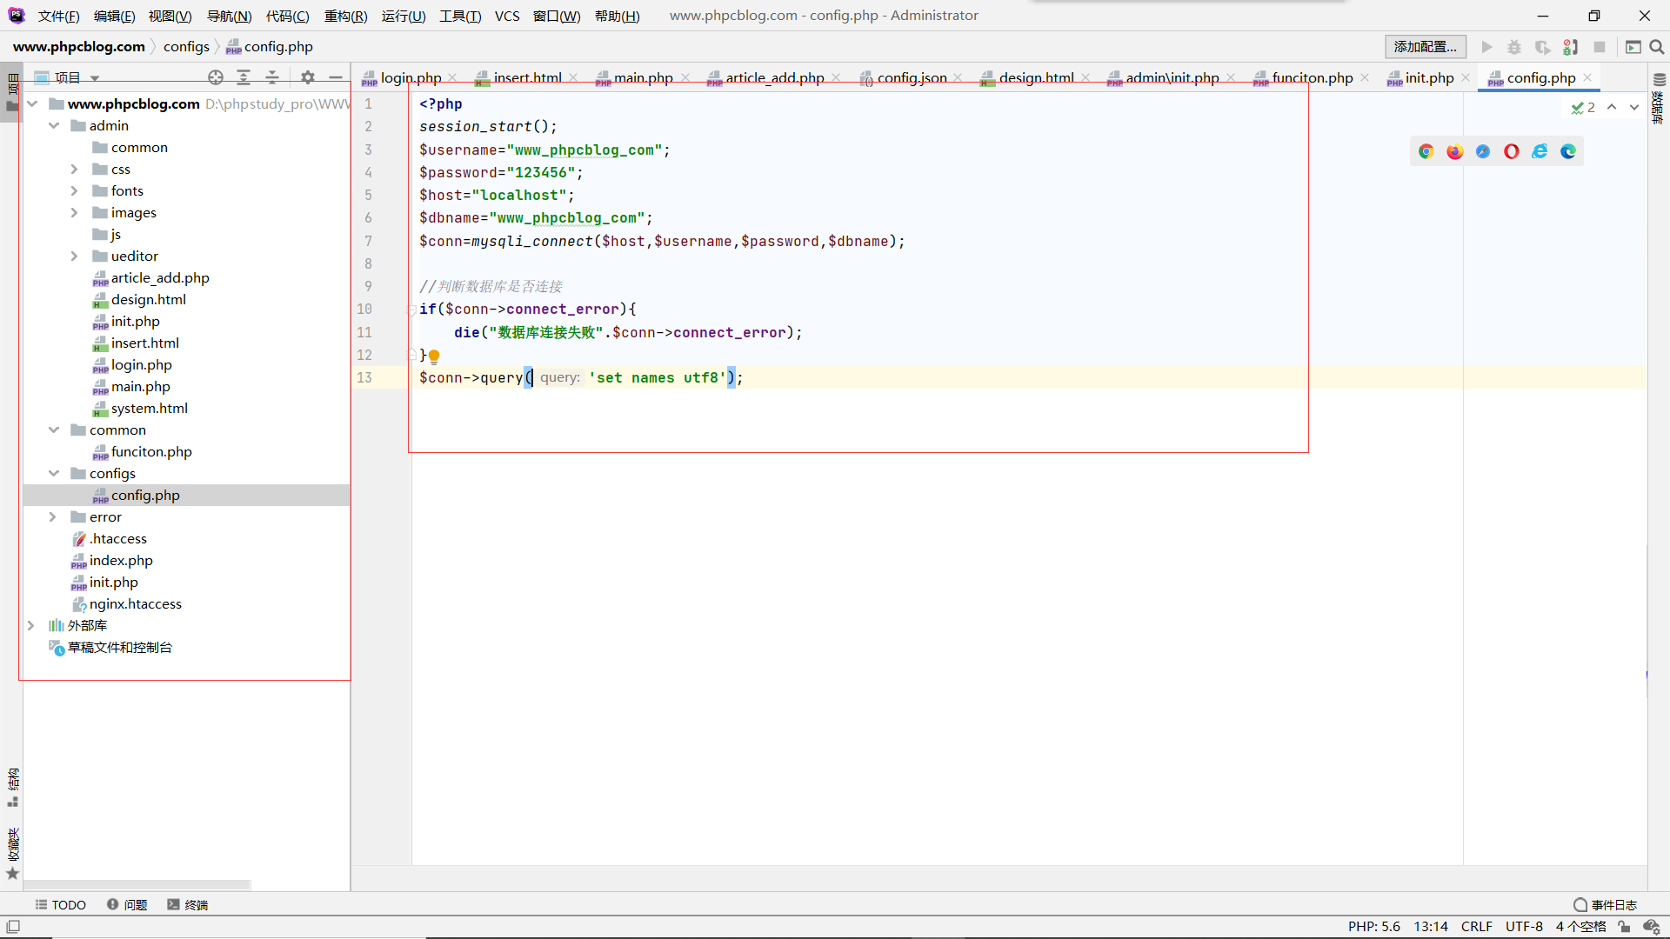Close the config.php editor tab

click(x=1587, y=77)
